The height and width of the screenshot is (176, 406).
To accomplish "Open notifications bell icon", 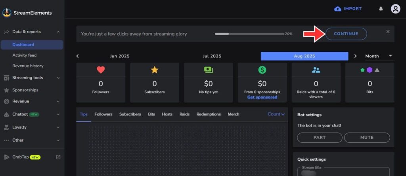I will pyautogui.click(x=381, y=9).
